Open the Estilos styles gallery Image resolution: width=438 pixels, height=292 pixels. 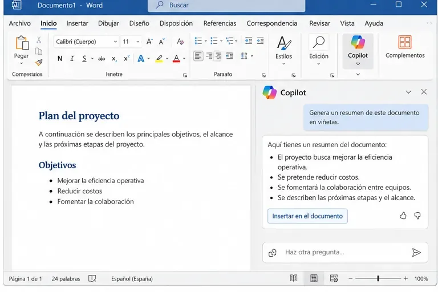(283, 50)
